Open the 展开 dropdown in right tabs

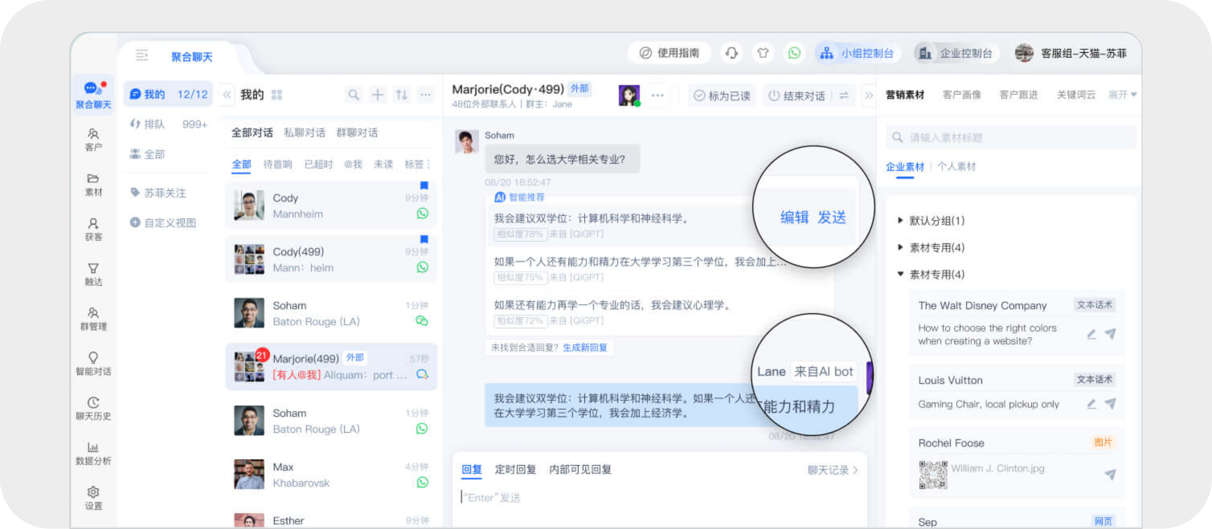tap(1122, 95)
